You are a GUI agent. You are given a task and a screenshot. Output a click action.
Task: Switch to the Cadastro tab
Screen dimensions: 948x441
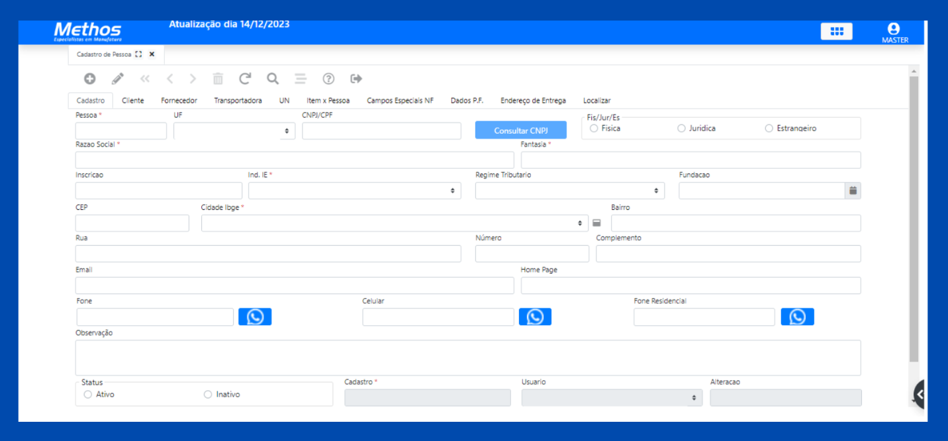[91, 101]
